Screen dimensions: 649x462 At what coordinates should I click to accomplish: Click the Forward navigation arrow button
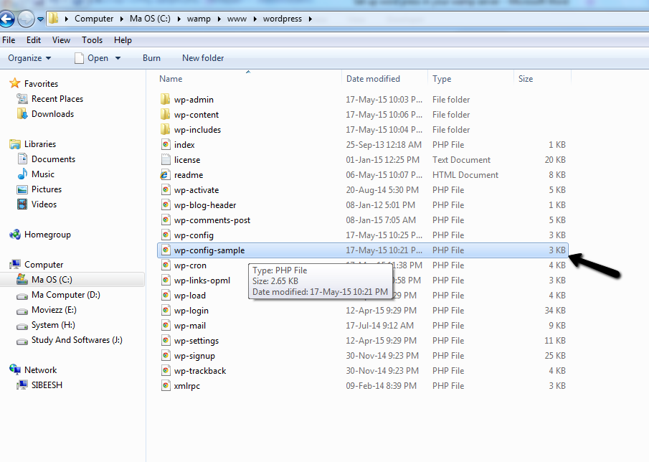[26, 19]
